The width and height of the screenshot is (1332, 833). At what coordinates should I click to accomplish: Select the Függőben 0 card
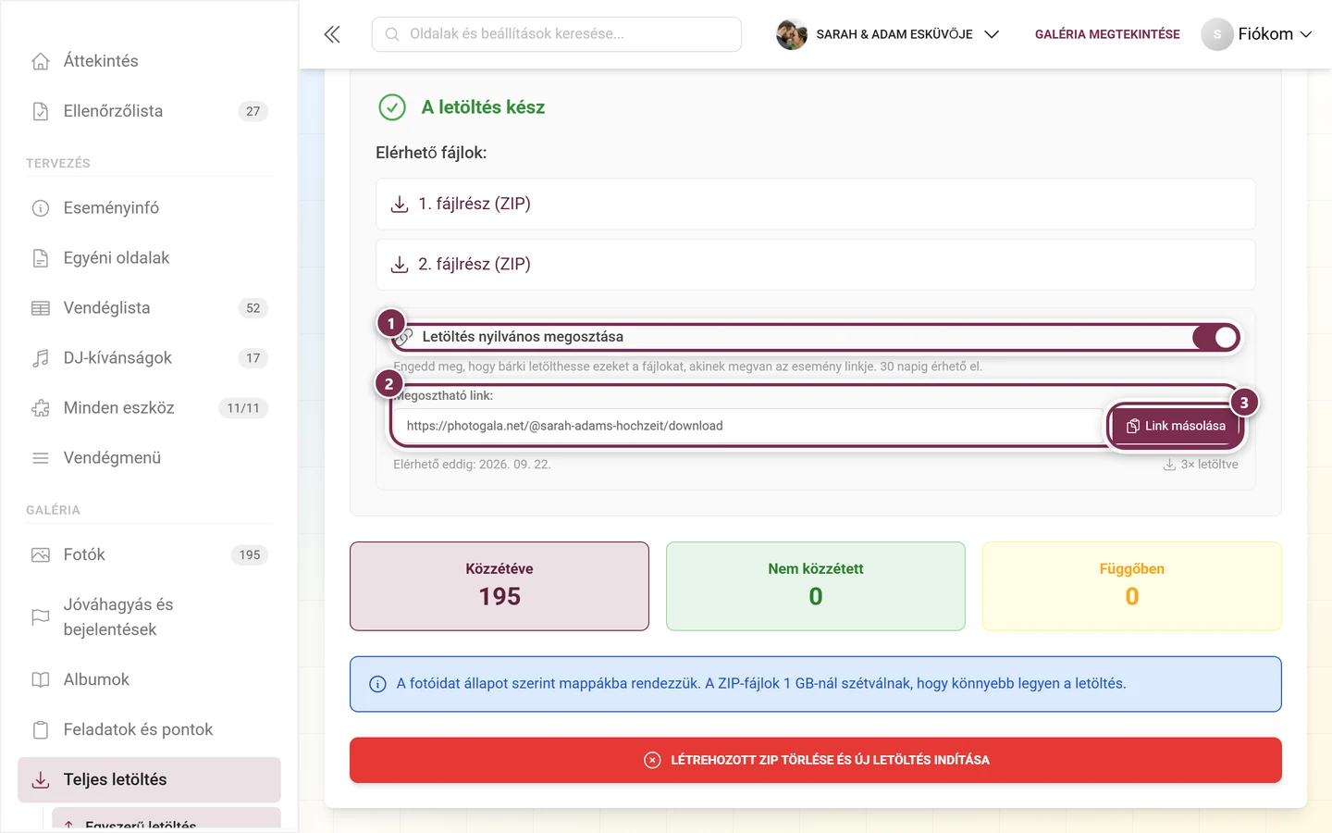1132,587
